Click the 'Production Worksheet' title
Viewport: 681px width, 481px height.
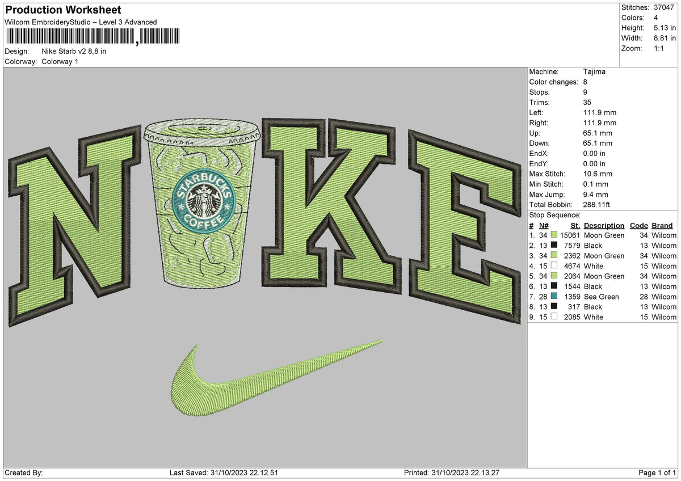(x=63, y=10)
